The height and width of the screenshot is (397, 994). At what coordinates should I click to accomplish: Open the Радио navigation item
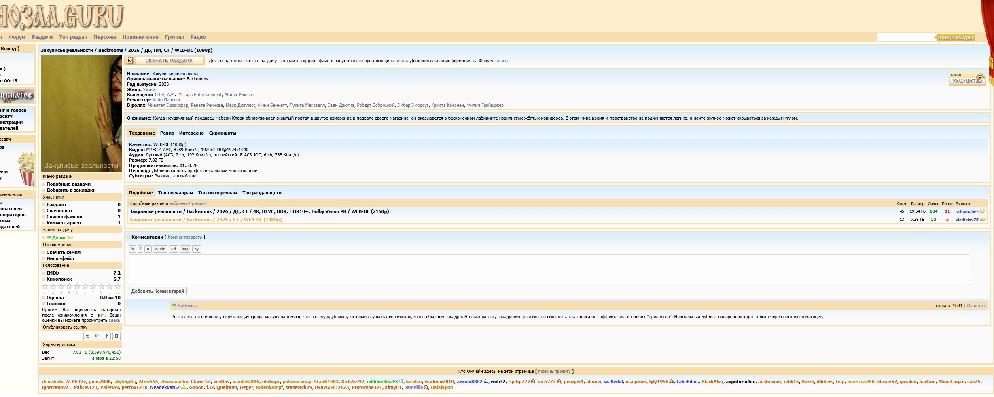pyautogui.click(x=198, y=37)
